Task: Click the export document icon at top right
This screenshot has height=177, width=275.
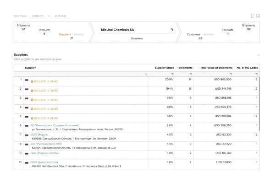Action: 258,16
